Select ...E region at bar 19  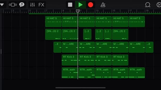point(149,47)
